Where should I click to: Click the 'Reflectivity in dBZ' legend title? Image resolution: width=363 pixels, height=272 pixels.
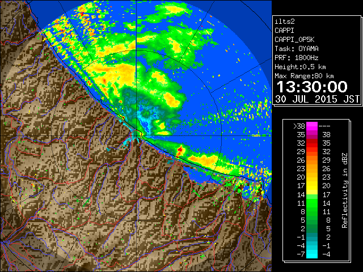[x=345, y=190]
